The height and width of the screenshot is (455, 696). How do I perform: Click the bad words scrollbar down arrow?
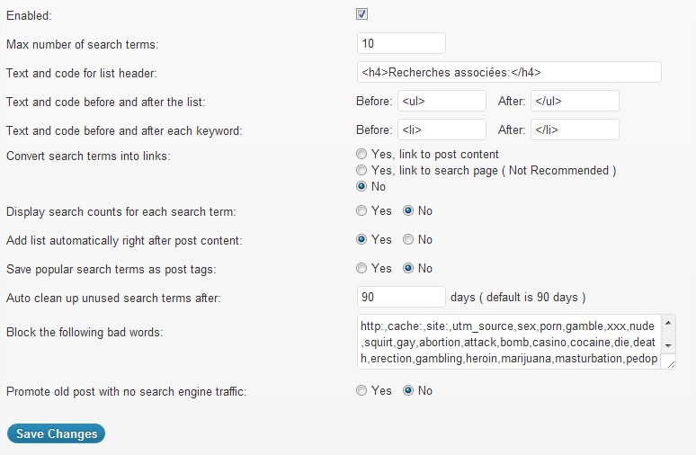tap(668, 345)
